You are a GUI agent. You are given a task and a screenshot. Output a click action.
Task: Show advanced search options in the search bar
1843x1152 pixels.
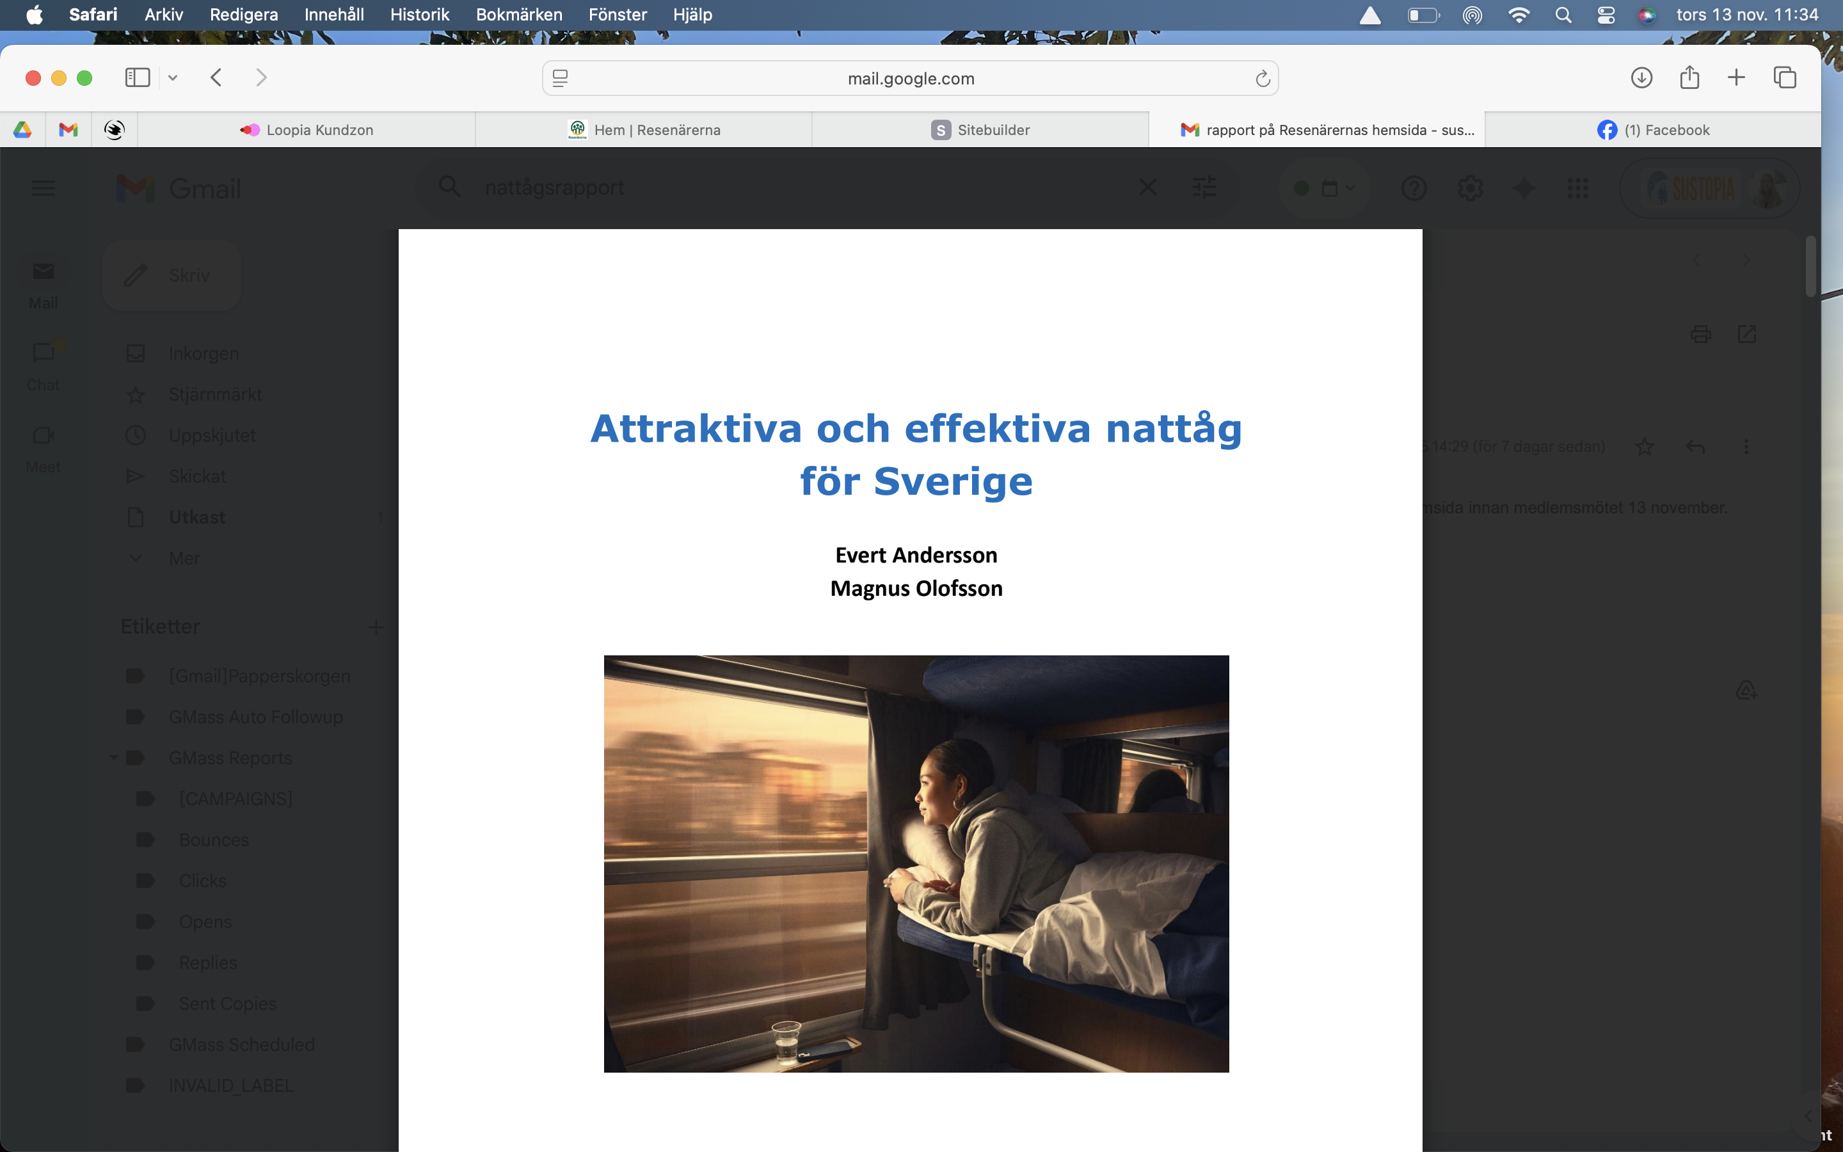click(x=1204, y=188)
